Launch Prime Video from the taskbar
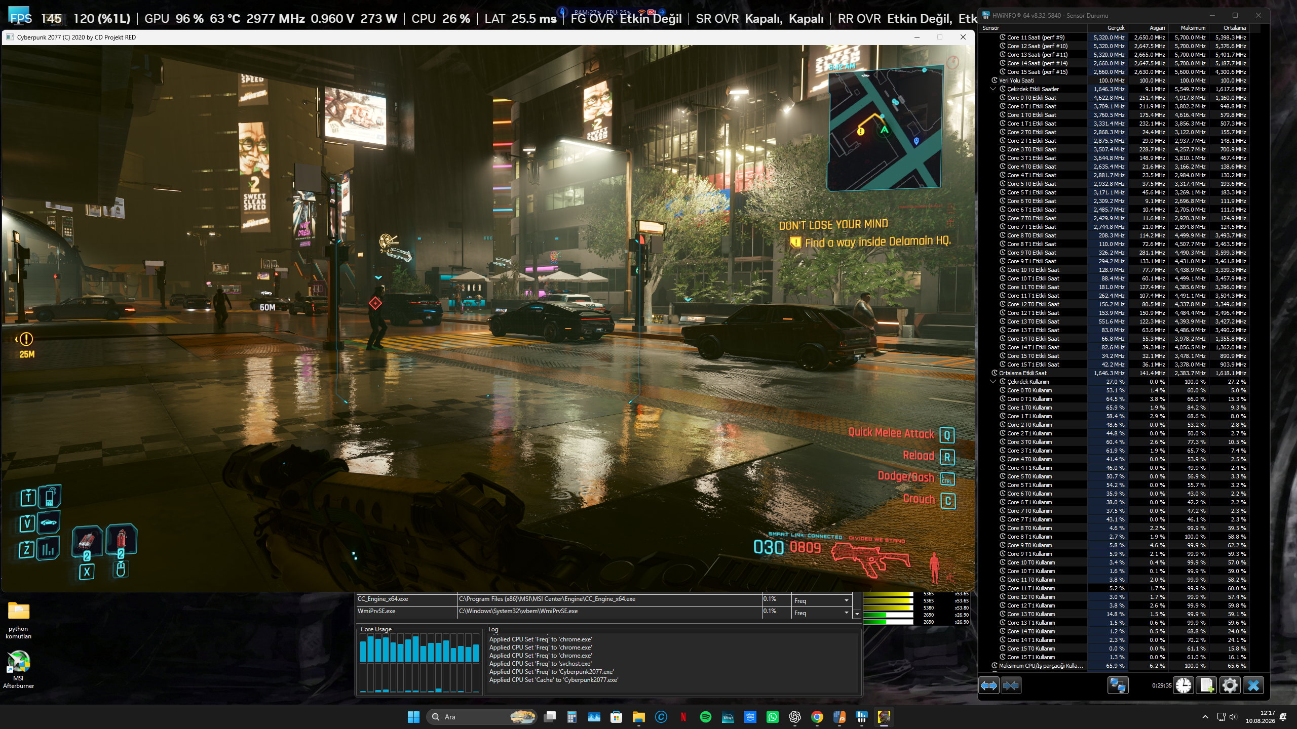The width and height of the screenshot is (1297, 729). [x=750, y=717]
